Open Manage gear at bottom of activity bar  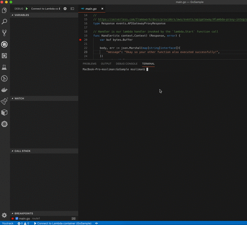click(x=5, y=215)
